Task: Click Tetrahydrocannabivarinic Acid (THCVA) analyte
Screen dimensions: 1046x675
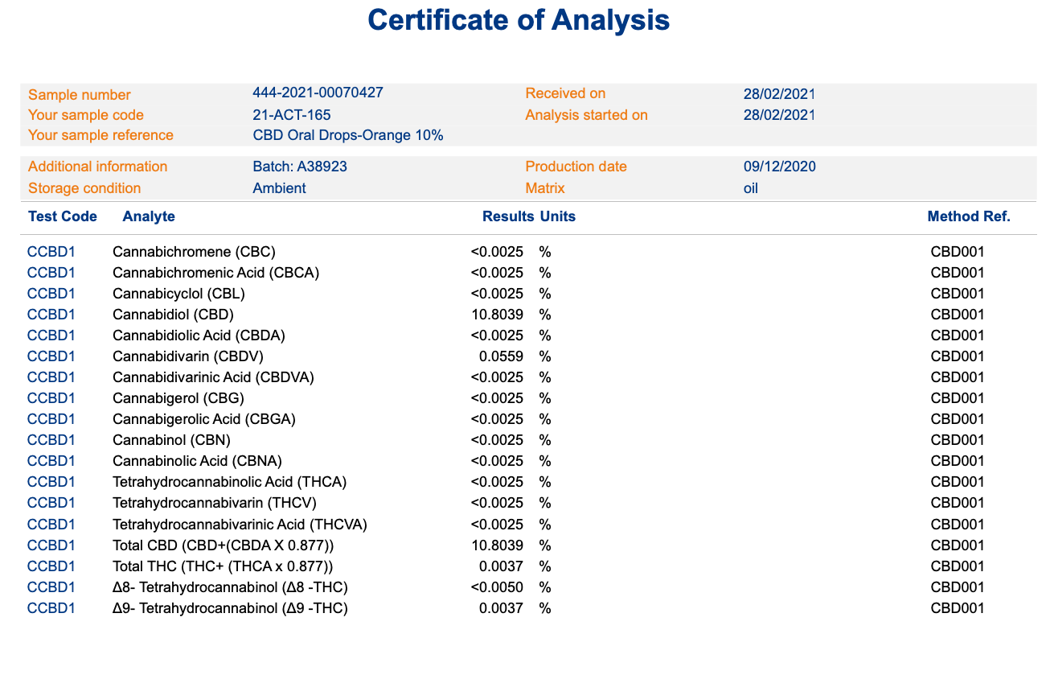Action: point(240,525)
